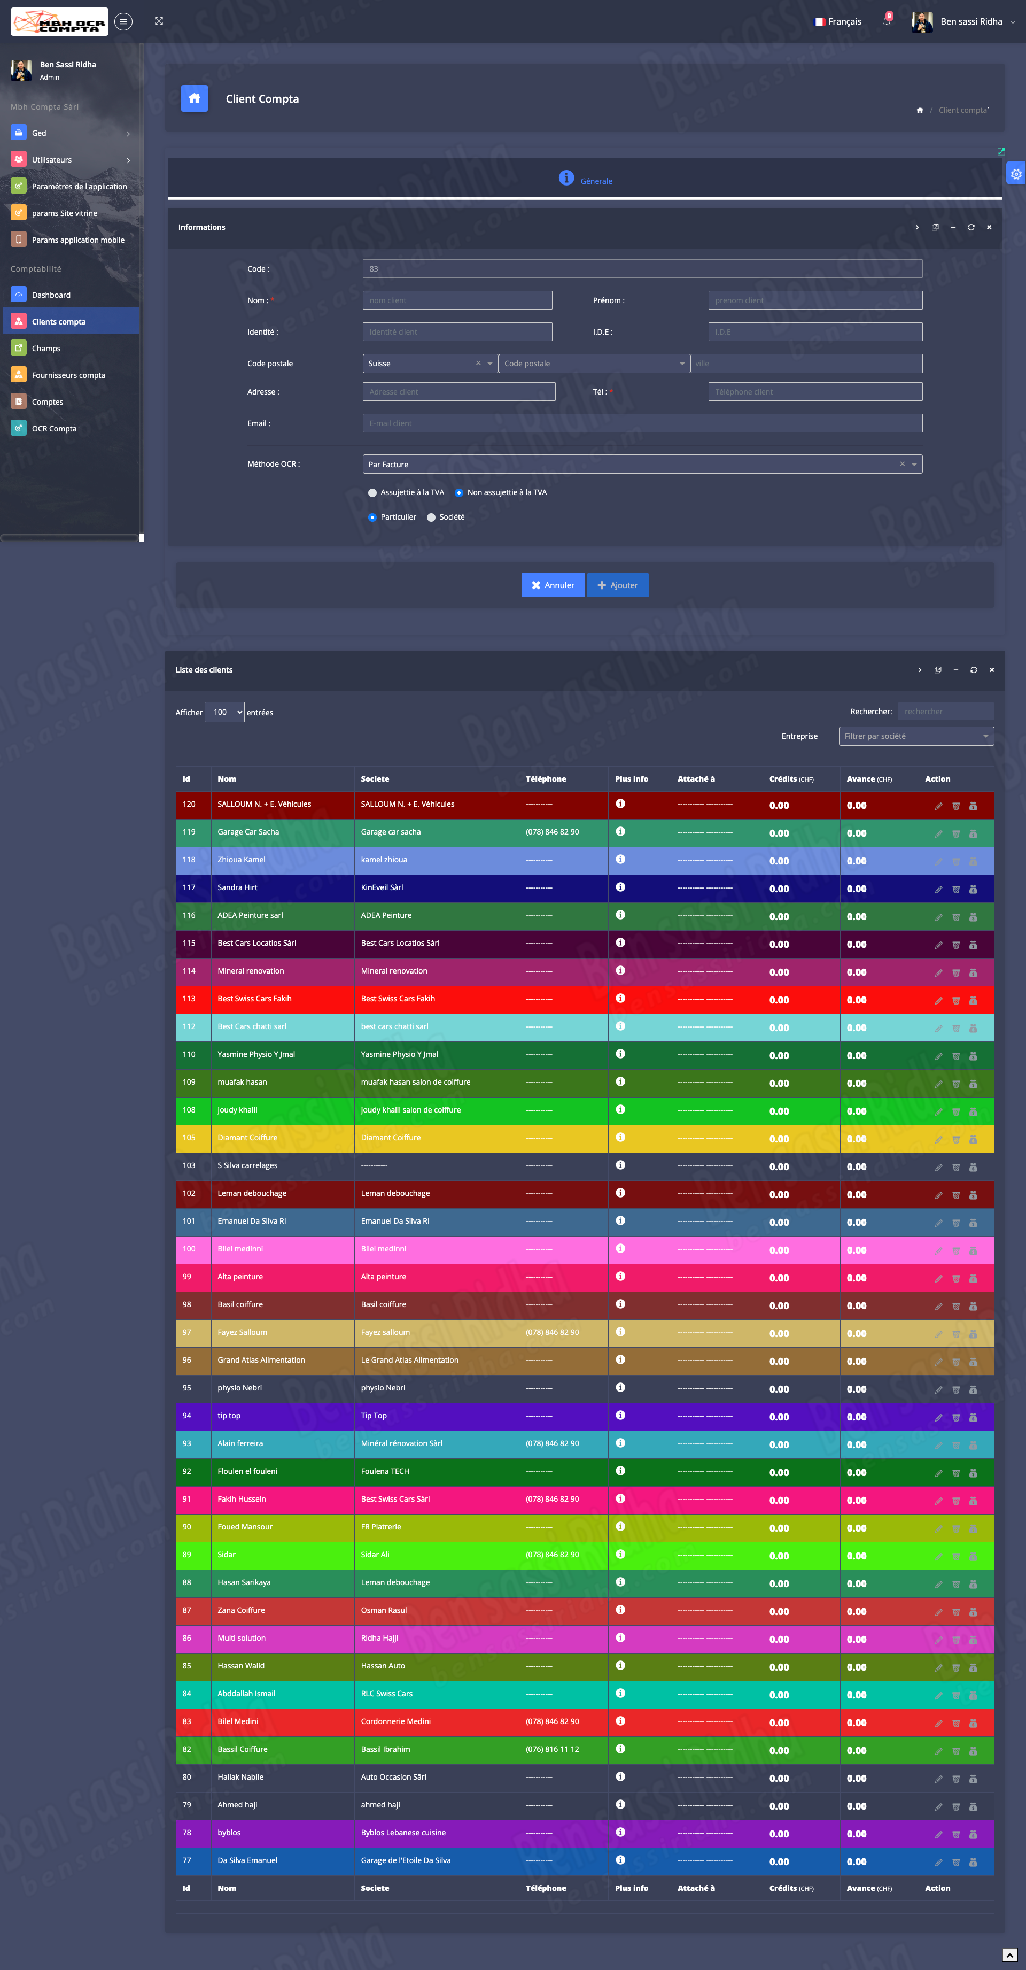The width and height of the screenshot is (1026, 1970).
Task: Click the edit pencil for SALLOUM N. row
Action: pyautogui.click(x=938, y=806)
